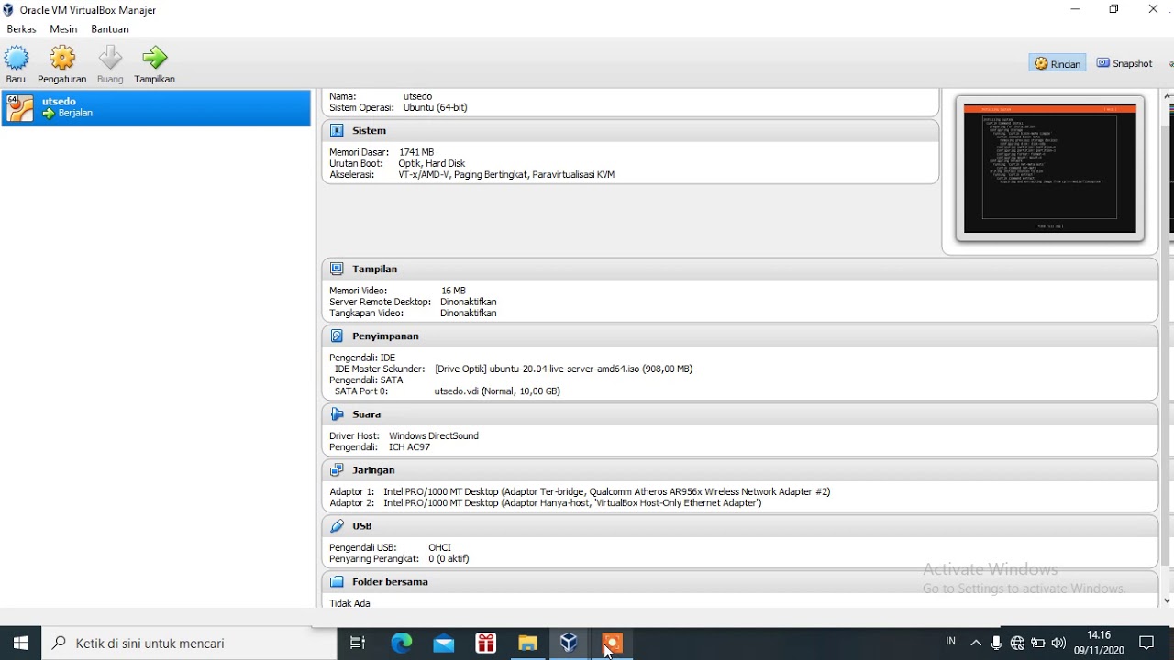1174x660 pixels.
Task: Click the Baru (New) toolbar icon
Action: pos(17,59)
